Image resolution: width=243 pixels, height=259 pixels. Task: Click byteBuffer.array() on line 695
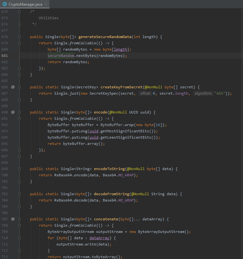click(83, 144)
